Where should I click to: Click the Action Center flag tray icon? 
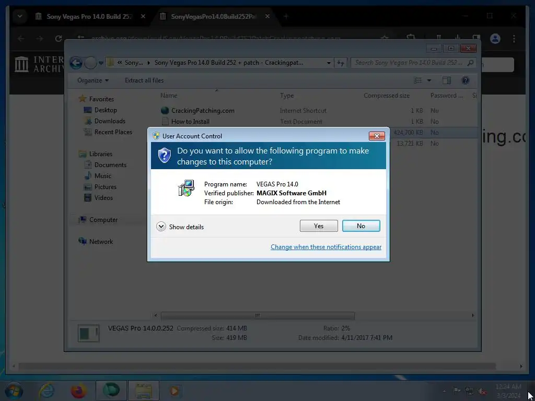click(x=457, y=391)
